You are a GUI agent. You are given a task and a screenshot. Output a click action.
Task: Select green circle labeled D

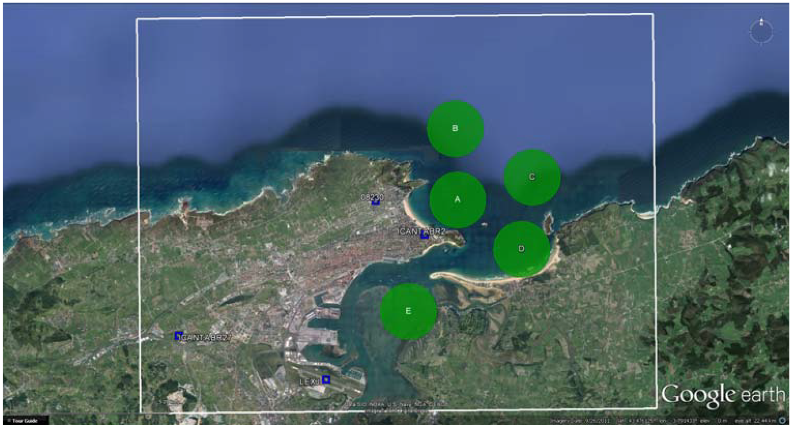[521, 249]
